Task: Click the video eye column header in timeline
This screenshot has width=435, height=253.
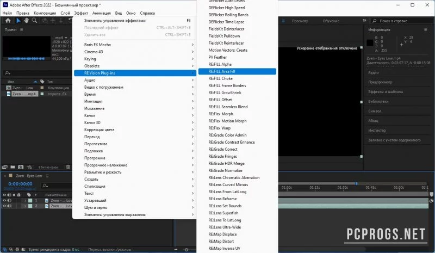Action: [x=4, y=195]
